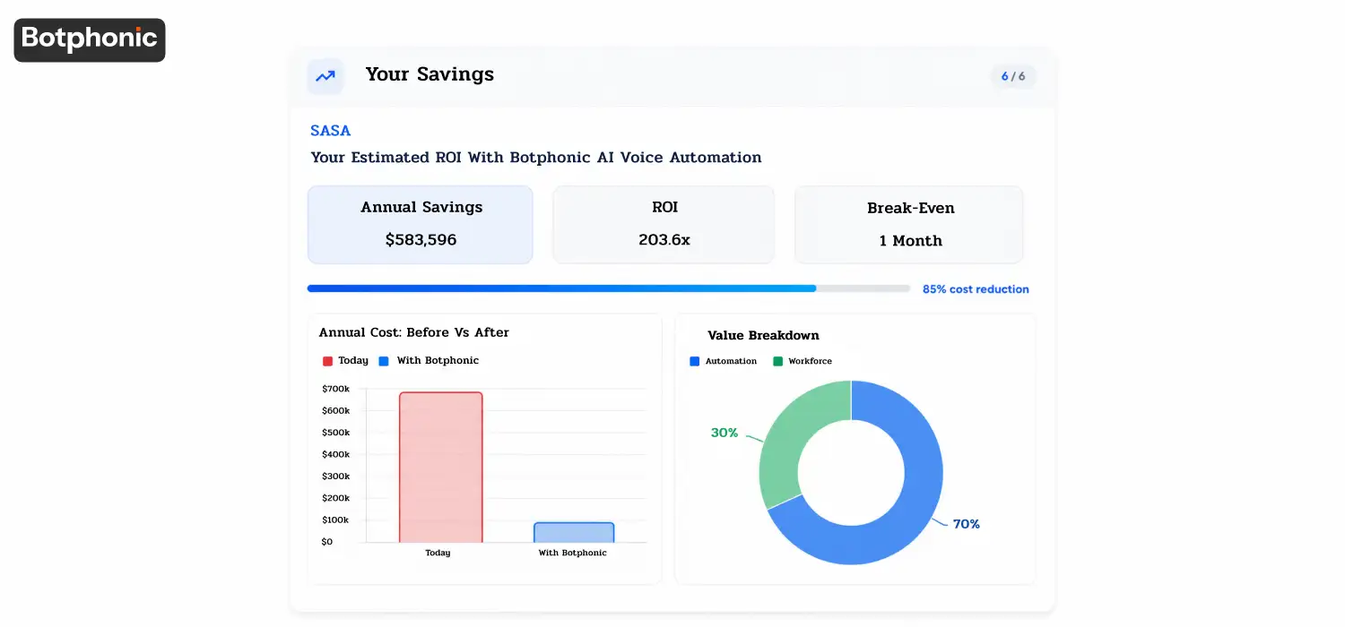The width and height of the screenshot is (1345, 627).
Task: Click the red Today bar in chart
Action: [x=440, y=467]
